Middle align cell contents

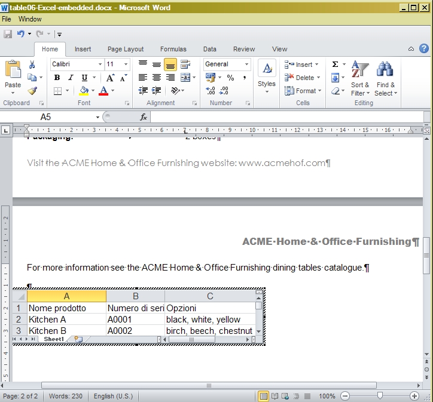157,65
